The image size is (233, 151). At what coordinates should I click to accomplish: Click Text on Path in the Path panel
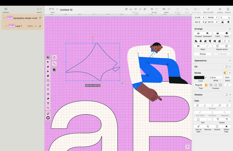(198, 127)
